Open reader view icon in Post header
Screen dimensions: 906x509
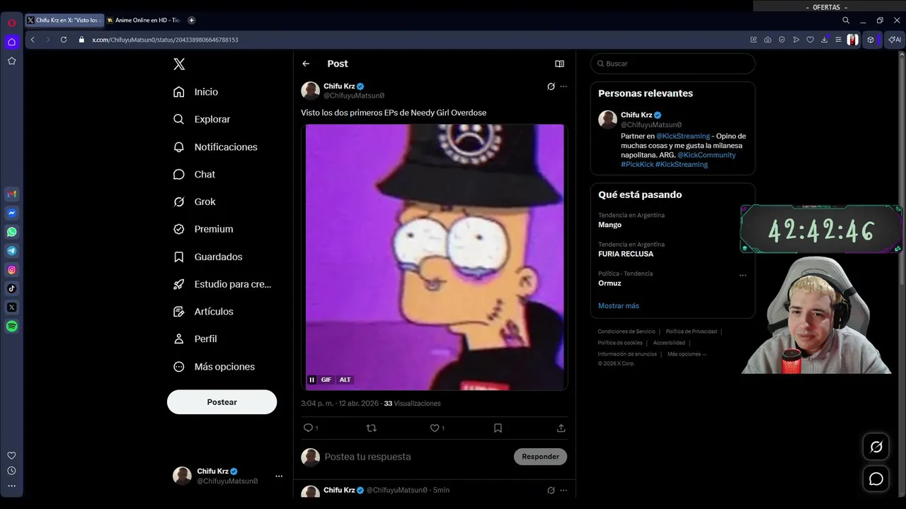click(x=559, y=64)
